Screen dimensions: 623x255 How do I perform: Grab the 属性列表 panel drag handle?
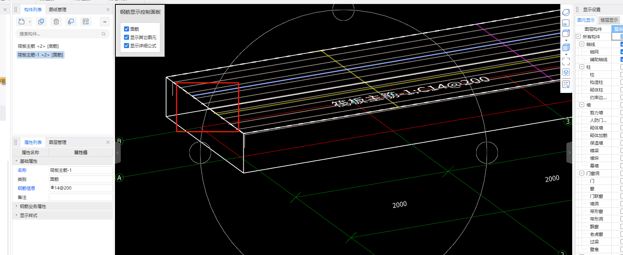point(16,142)
